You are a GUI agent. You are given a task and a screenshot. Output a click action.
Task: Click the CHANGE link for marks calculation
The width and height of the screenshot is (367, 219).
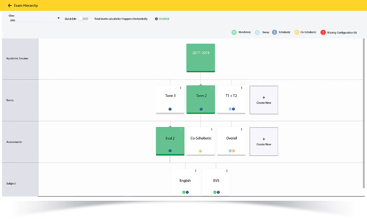(x=164, y=19)
